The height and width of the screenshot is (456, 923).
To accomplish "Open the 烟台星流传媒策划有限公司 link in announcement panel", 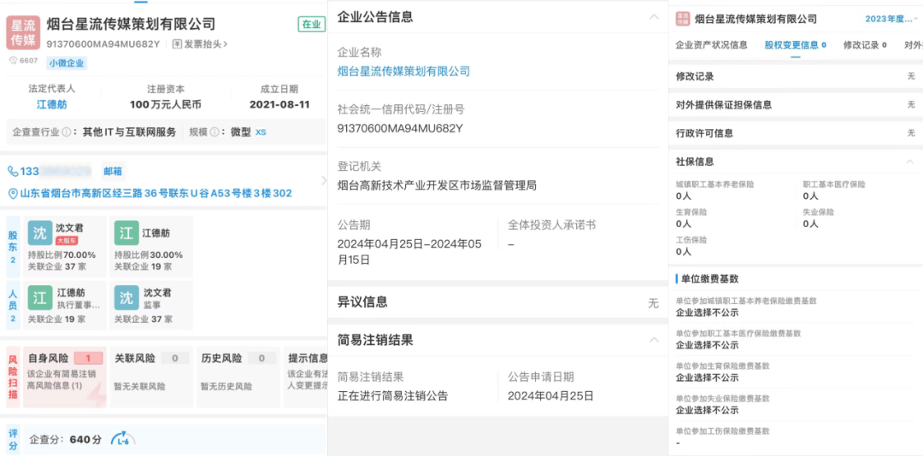I will click(403, 72).
